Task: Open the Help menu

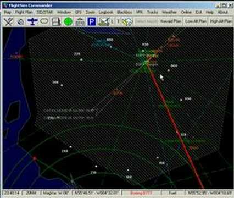Action: tap(210, 12)
